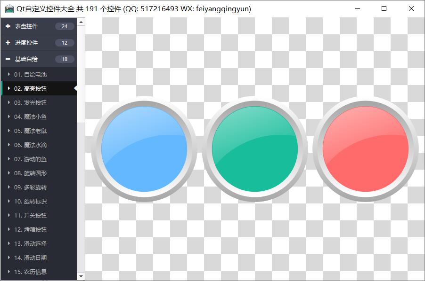
Task: Select 13. 滑动选择 in the list
Action: click(x=30, y=243)
